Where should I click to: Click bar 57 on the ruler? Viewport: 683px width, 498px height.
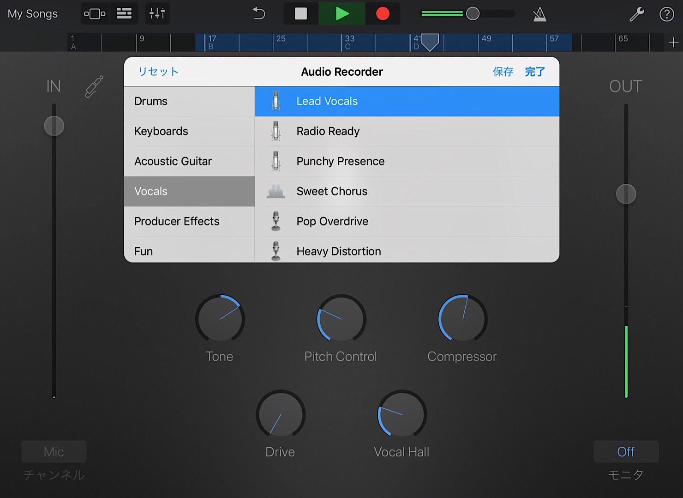(554, 39)
